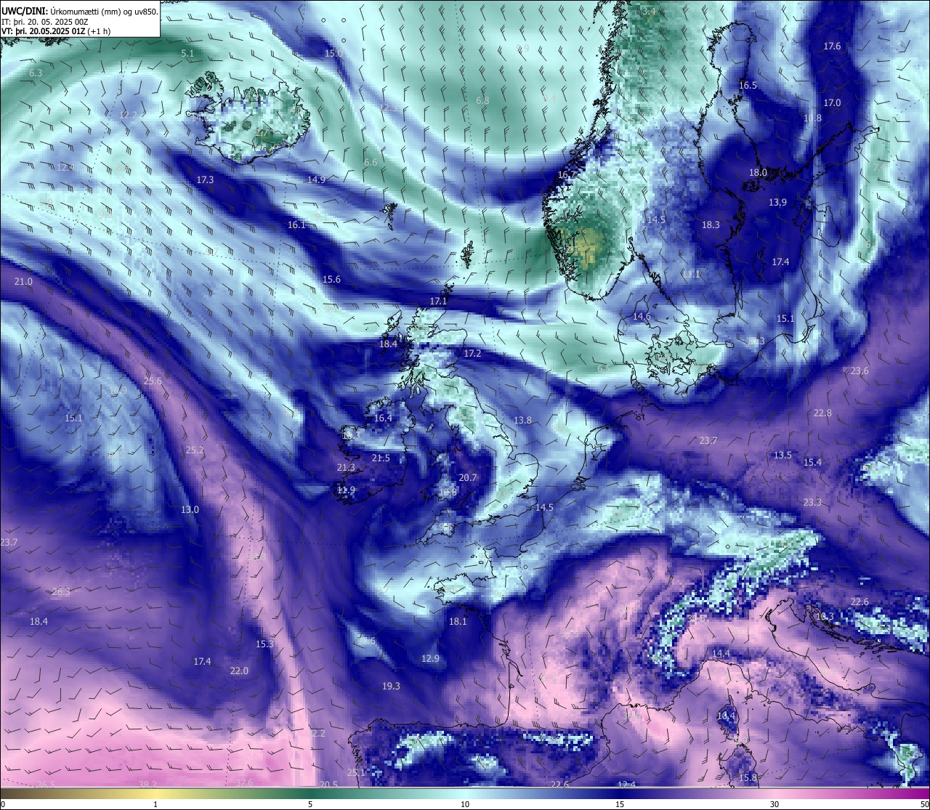Click the 14.9 value on the map
This screenshot has width=930, height=810.
pos(316,179)
